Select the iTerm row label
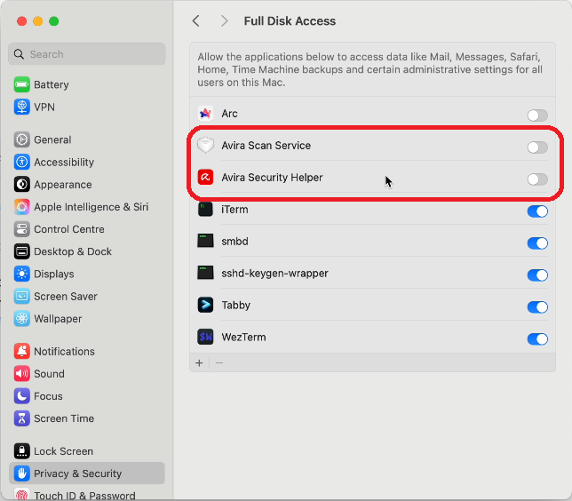Image resolution: width=572 pixels, height=501 pixels. [234, 210]
